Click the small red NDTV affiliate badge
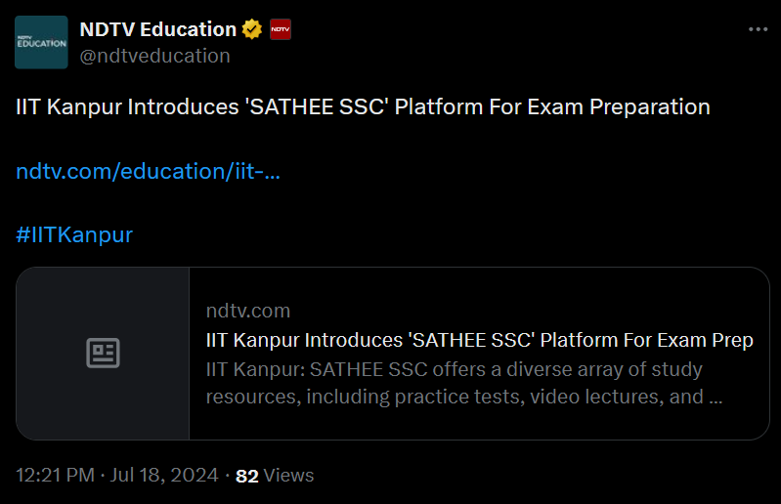781x504 pixels. click(x=281, y=29)
